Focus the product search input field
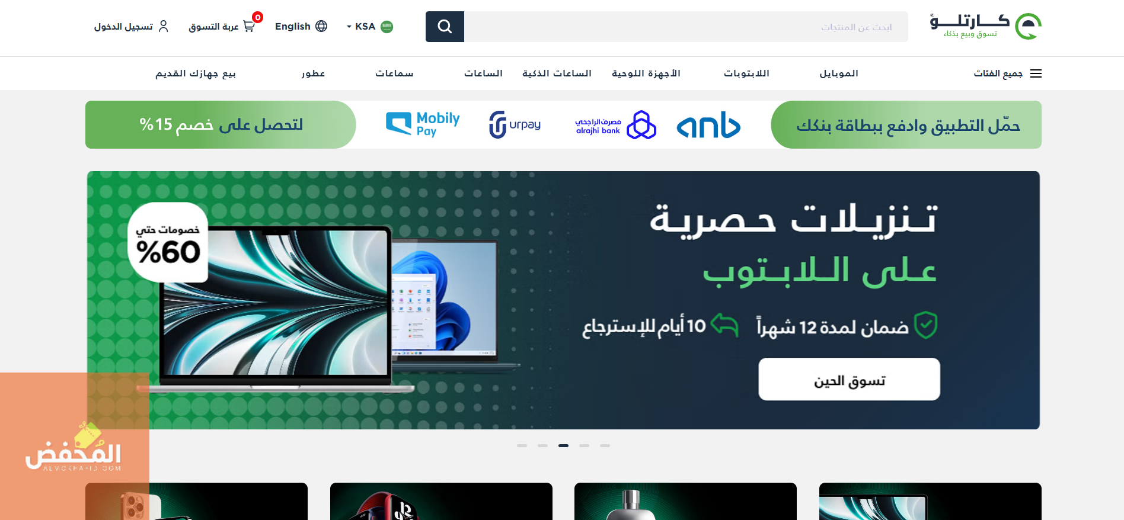 (686, 27)
